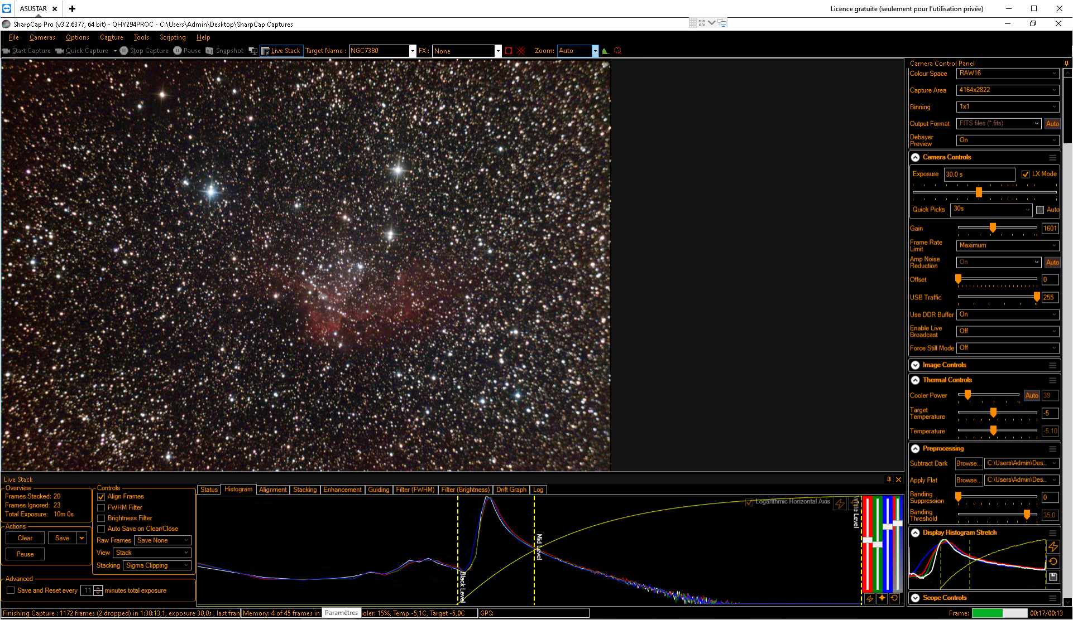Open a new TeamViewer session tab

pyautogui.click(x=72, y=8)
